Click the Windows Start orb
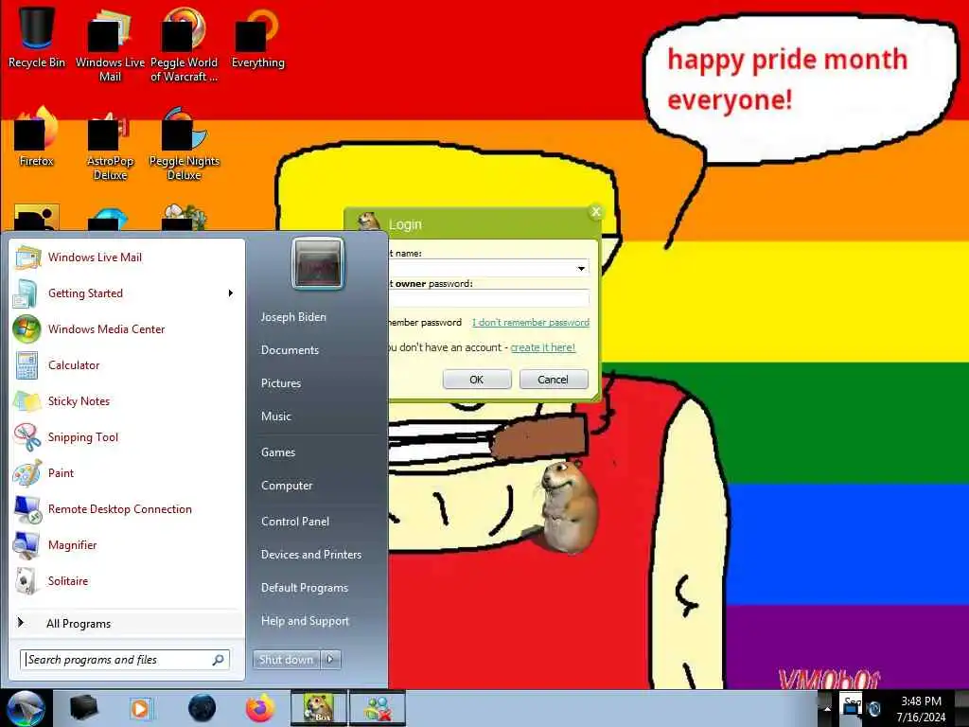Viewport: 969px width, 727px height. click(26, 708)
